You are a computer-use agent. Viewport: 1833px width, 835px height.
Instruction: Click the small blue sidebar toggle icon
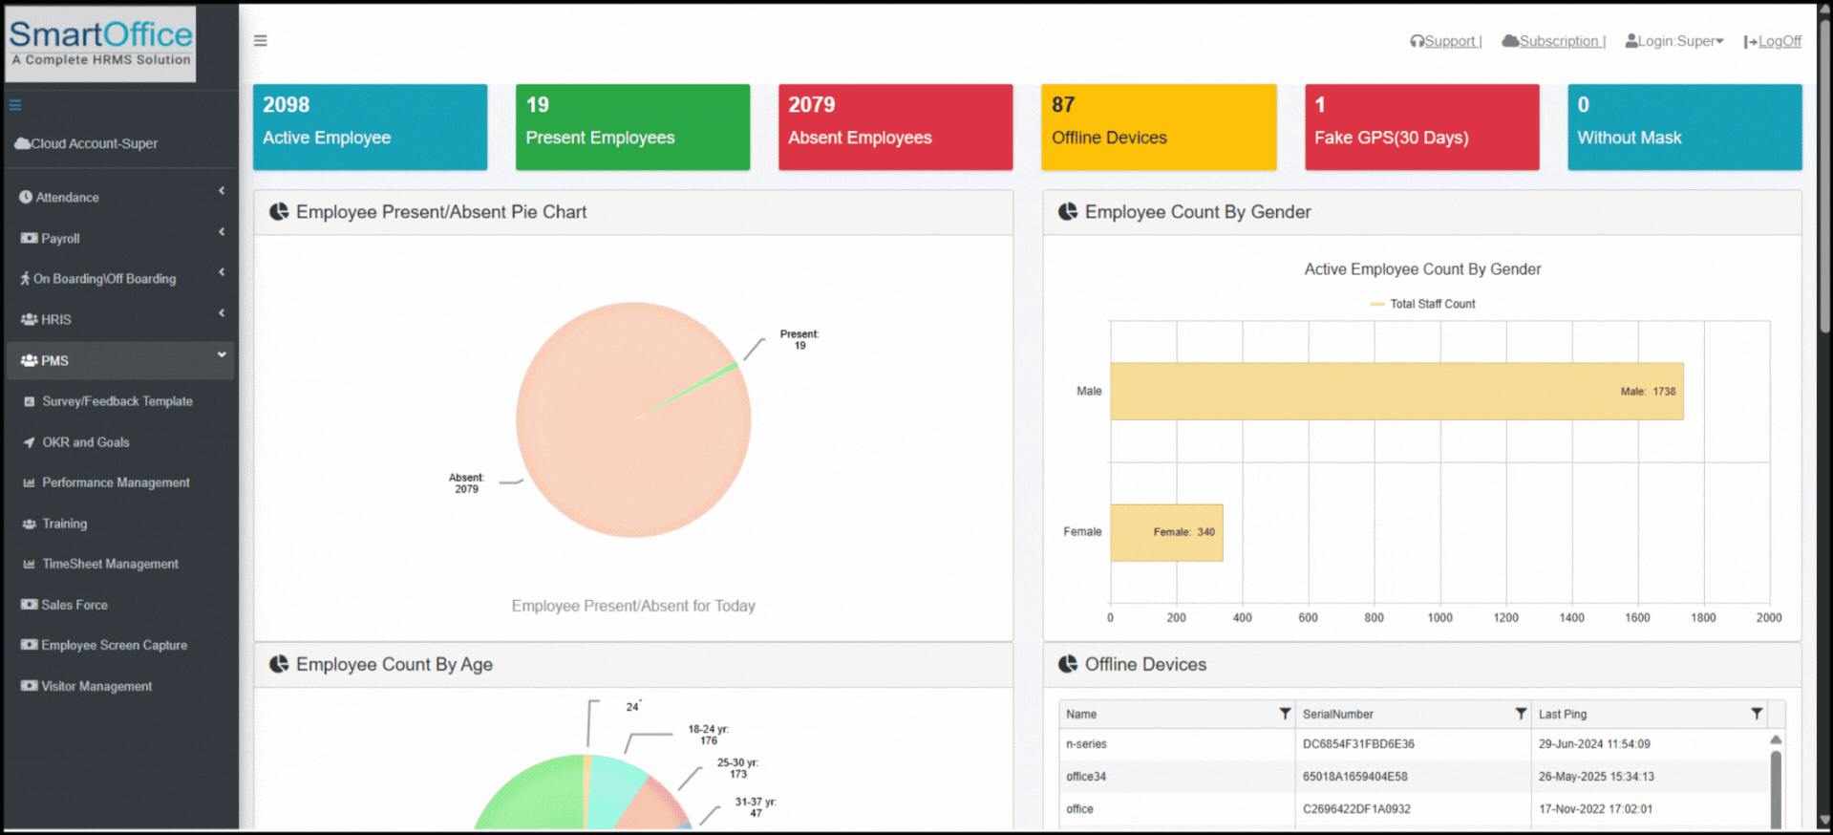pyautogui.click(x=15, y=105)
